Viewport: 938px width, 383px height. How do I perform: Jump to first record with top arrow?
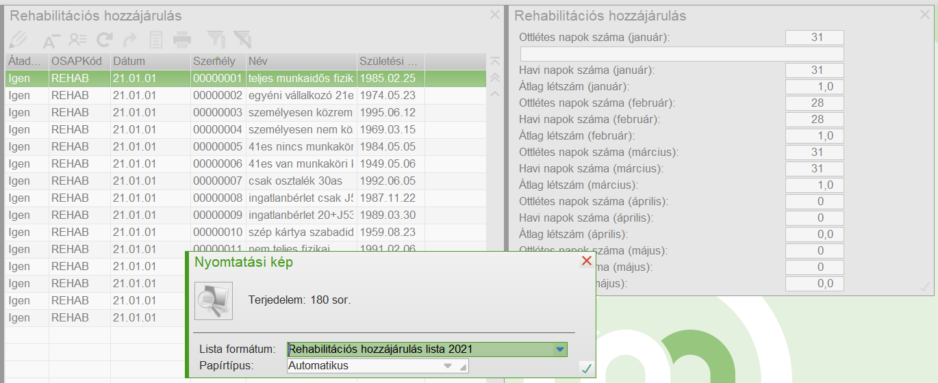click(x=496, y=61)
